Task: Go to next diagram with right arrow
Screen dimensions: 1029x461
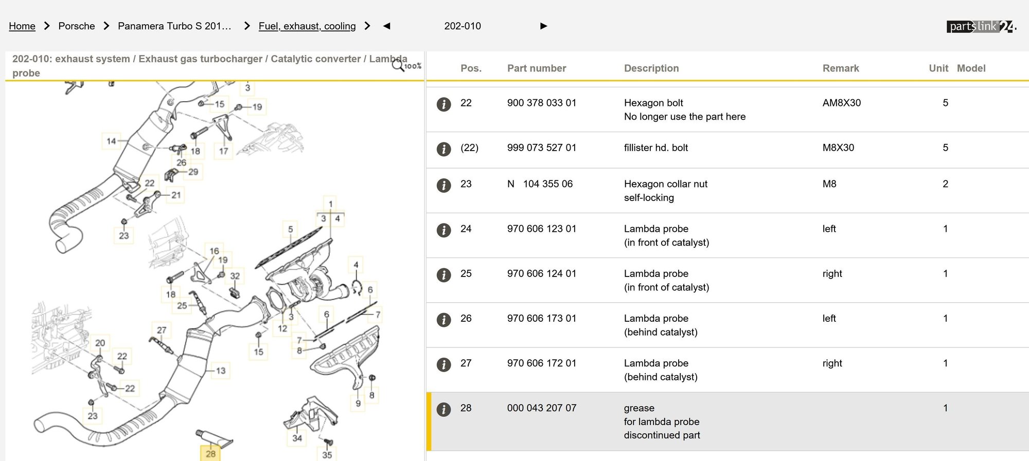Action: point(544,26)
